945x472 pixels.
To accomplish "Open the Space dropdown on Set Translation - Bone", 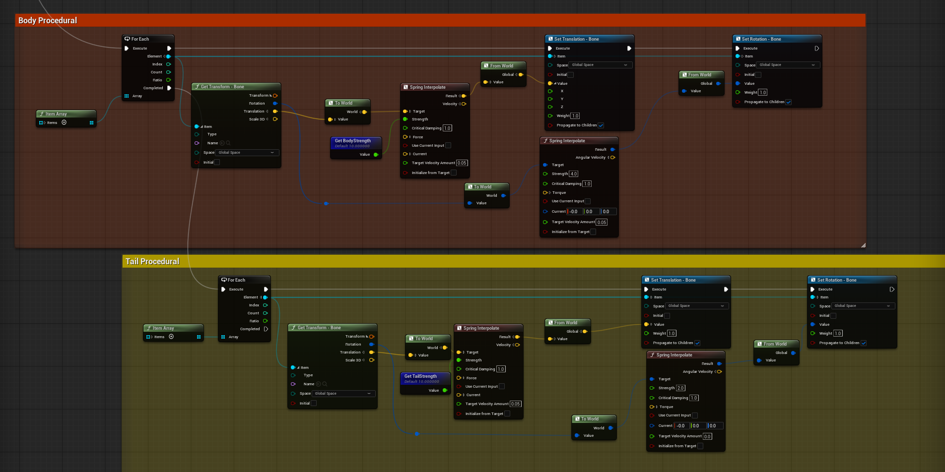I will [x=600, y=65].
